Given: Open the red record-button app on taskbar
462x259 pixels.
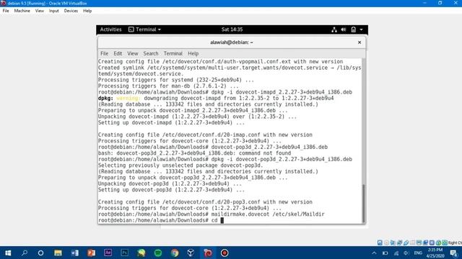Looking at the screenshot, I should (225, 253).
